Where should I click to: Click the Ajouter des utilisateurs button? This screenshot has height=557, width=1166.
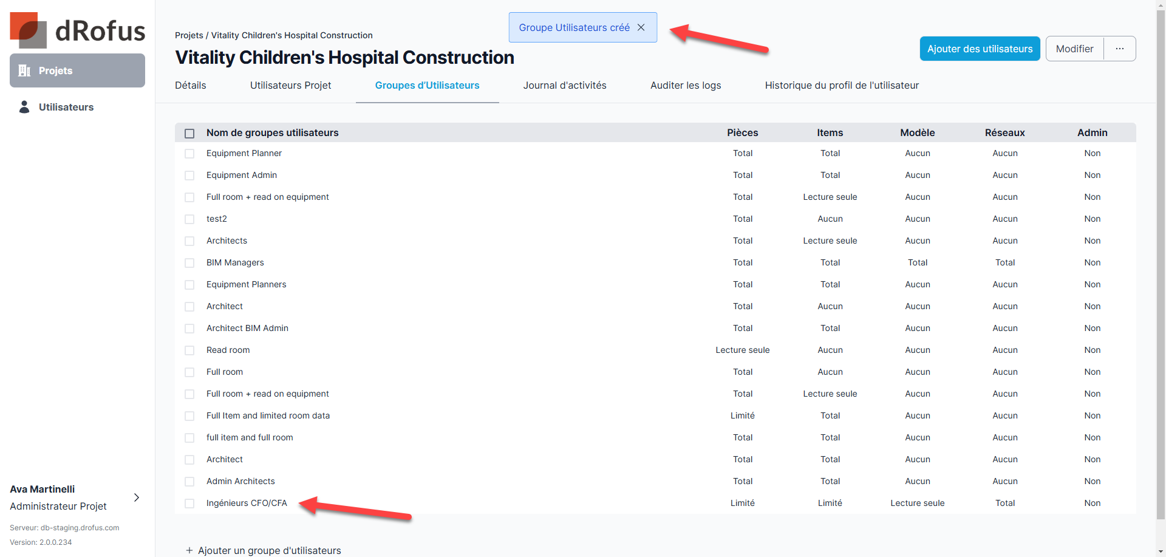coord(980,49)
